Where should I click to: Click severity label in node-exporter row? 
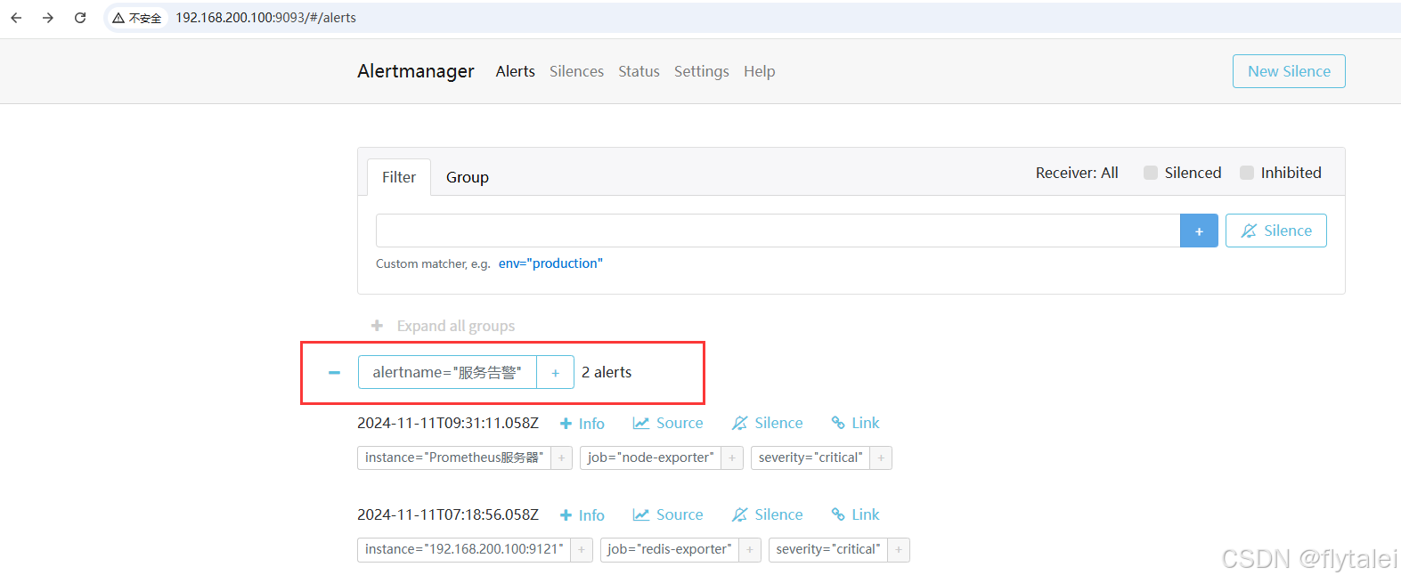point(810,457)
